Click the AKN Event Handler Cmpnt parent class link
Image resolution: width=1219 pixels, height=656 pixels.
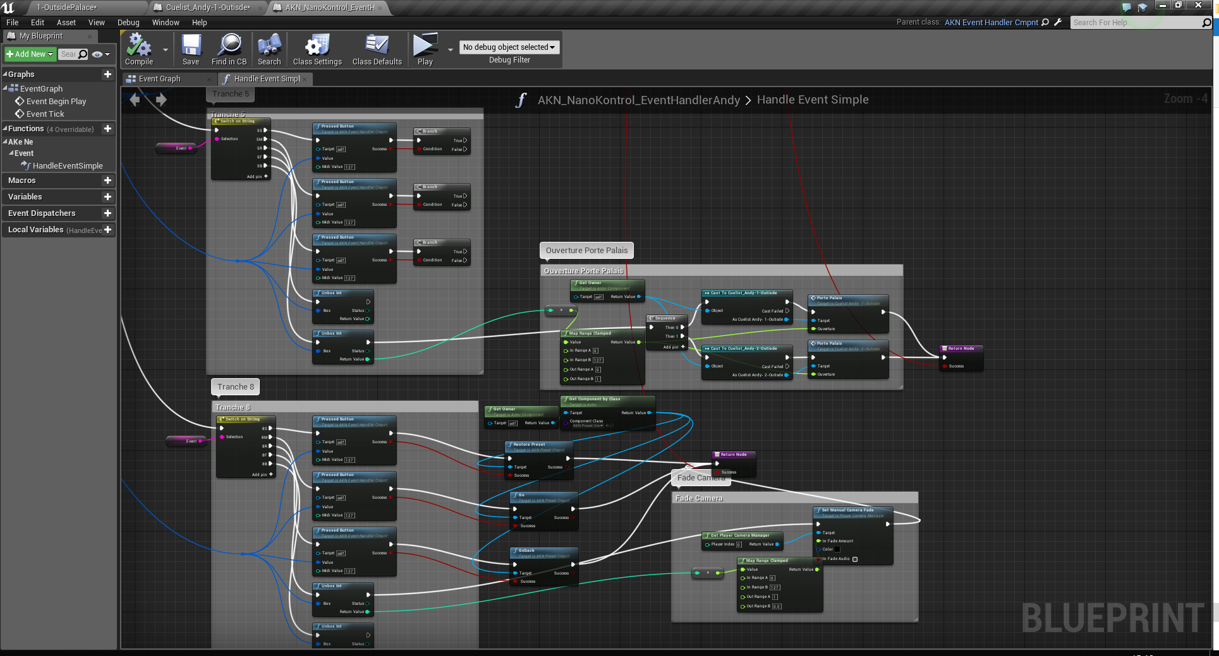pyautogui.click(x=991, y=22)
